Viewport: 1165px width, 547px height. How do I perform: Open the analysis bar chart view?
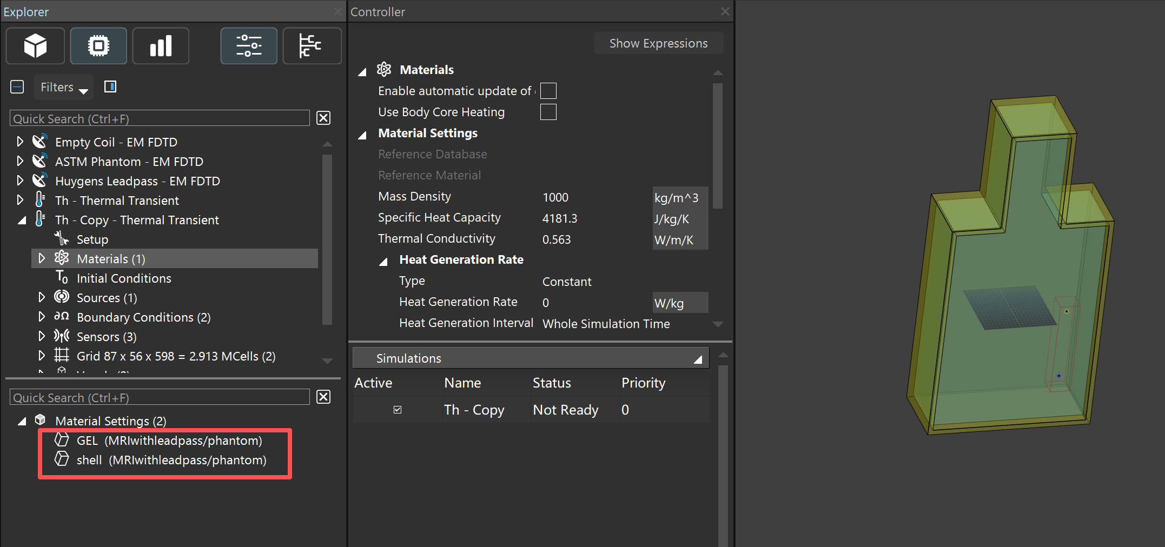tap(161, 46)
